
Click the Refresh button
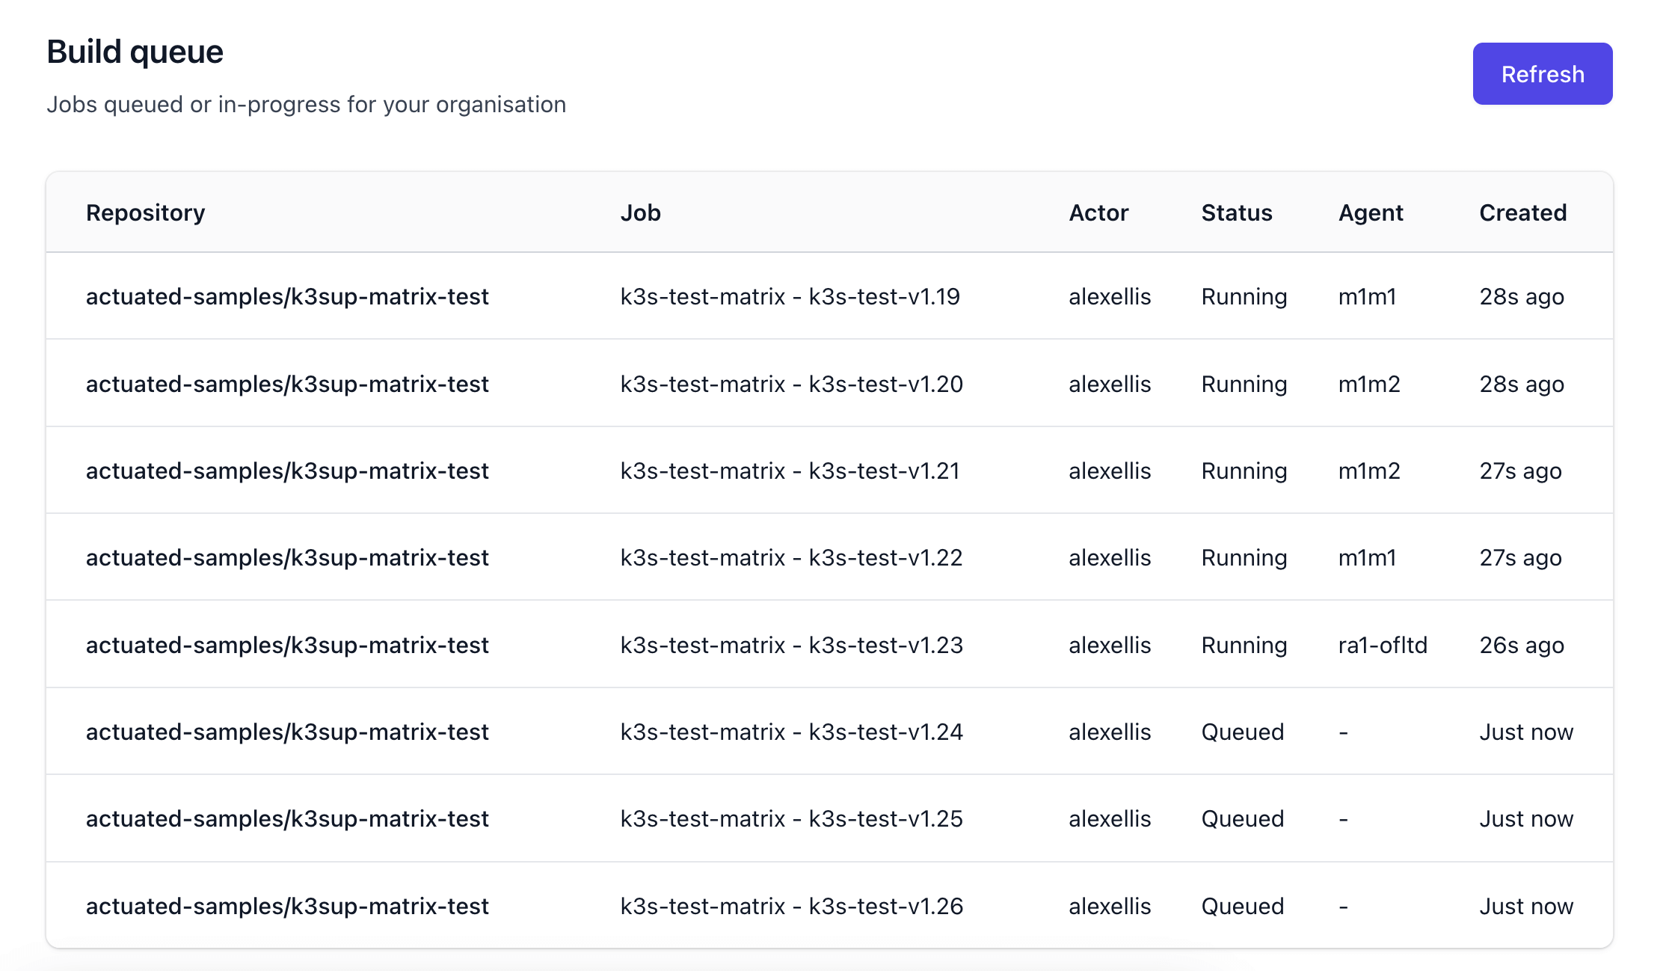1543,74
